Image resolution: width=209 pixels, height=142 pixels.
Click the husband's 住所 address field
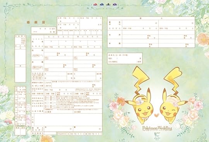click(x=58, y=52)
